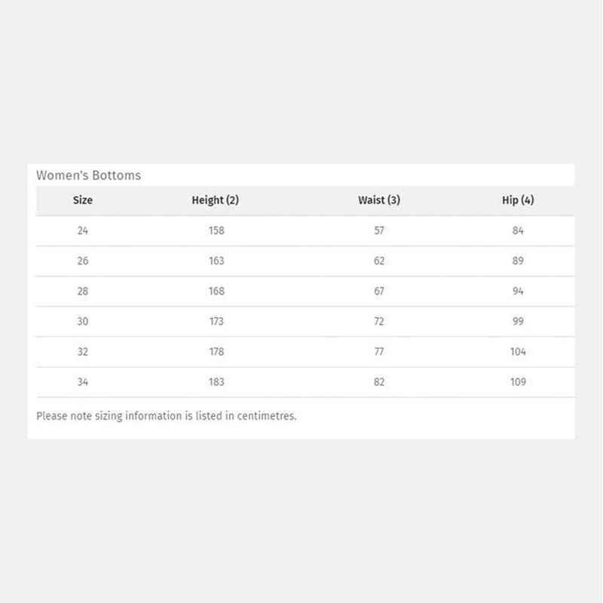Click the hip value 104
Screen dimensions: 603x603
[518, 351]
